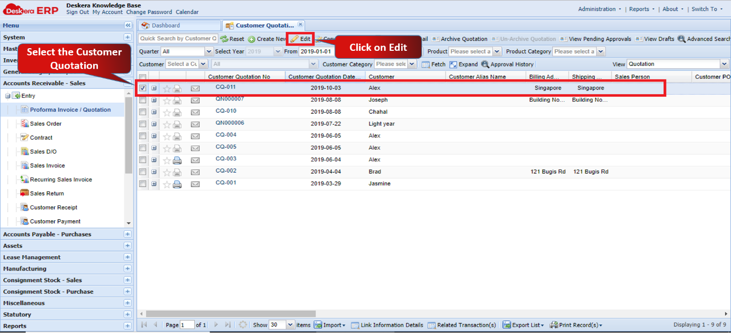Screen dimensions: 731x333
Task: Click the Expand button
Action: [x=464, y=64]
